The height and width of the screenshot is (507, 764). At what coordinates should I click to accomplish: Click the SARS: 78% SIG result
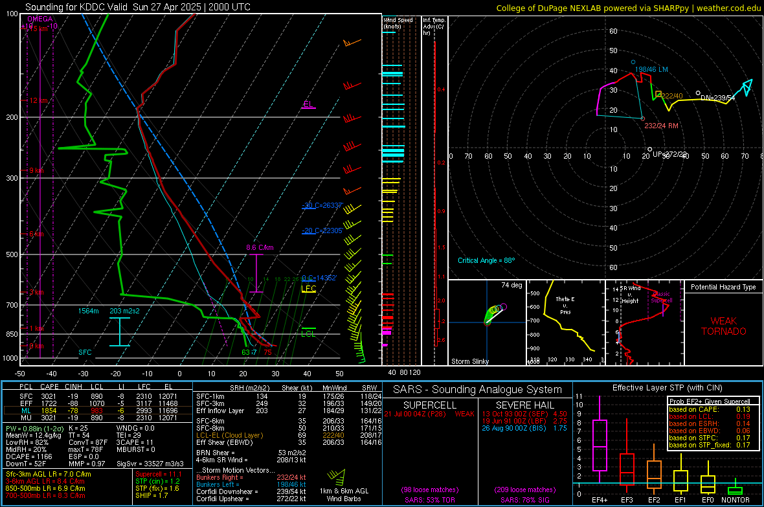point(524,500)
